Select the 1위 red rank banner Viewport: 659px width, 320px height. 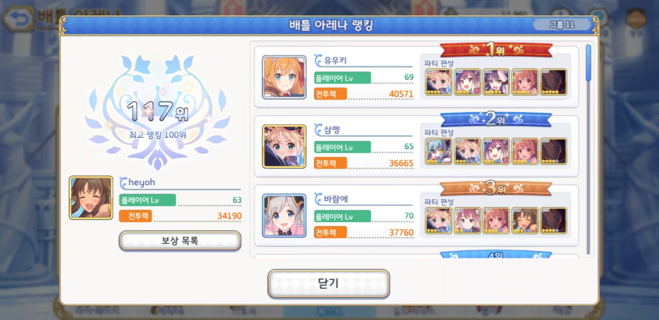point(496,49)
